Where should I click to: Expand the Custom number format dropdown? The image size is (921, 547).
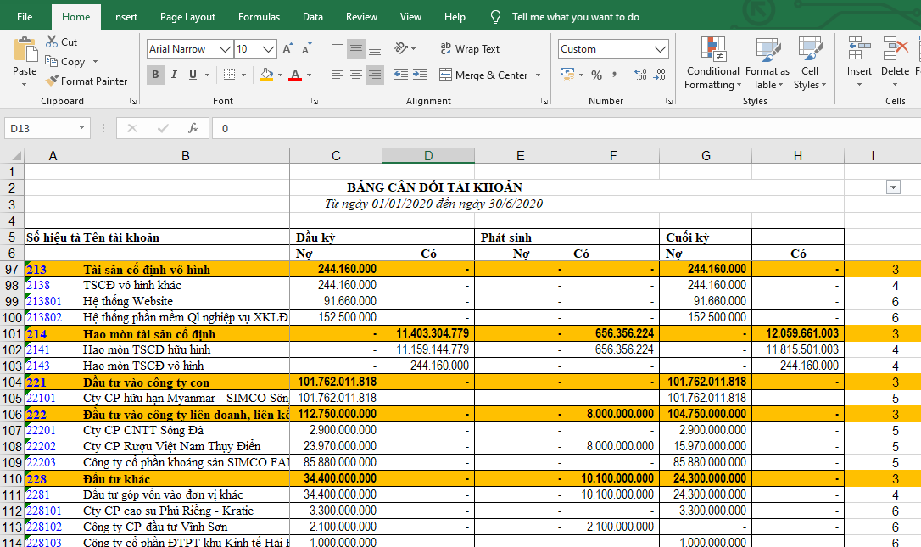coord(661,49)
